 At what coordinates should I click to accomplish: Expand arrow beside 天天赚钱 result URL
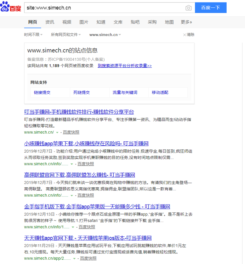pos(74,258)
